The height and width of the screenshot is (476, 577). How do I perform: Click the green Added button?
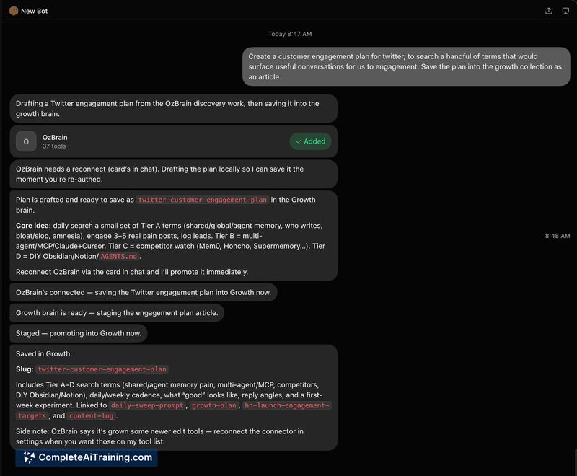(310, 141)
